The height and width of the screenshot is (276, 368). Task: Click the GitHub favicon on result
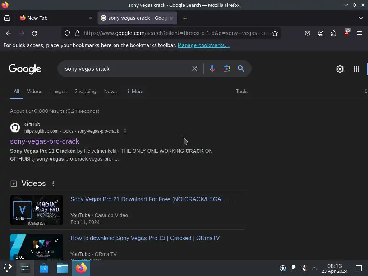tap(15, 128)
